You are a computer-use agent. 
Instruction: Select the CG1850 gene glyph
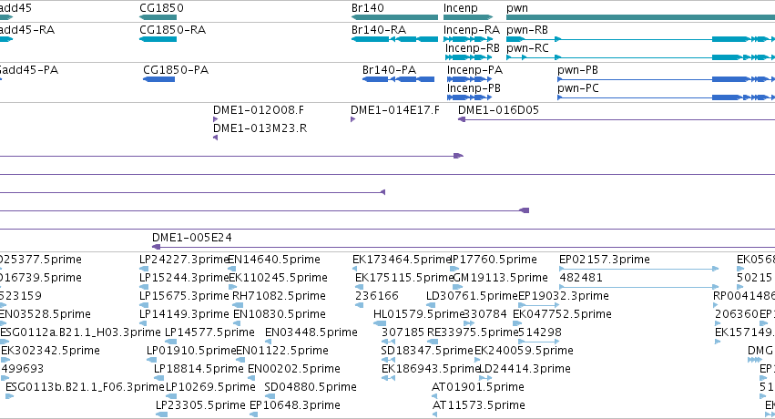pyautogui.click(x=158, y=17)
